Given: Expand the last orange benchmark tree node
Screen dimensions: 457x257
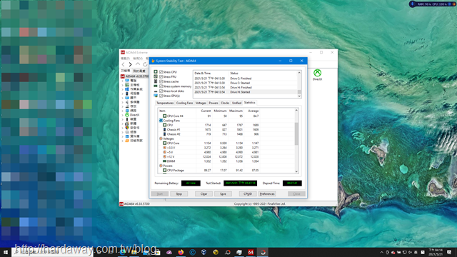Looking at the screenshot, I should (122, 141).
